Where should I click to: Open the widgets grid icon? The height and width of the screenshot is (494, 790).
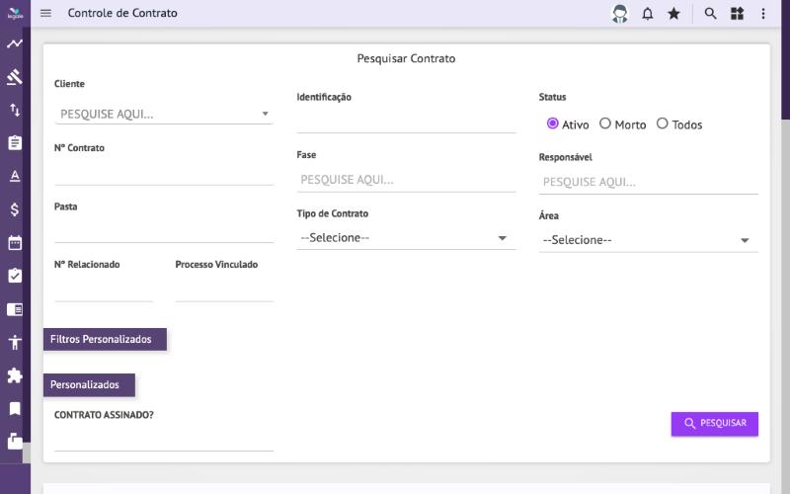[x=737, y=14]
